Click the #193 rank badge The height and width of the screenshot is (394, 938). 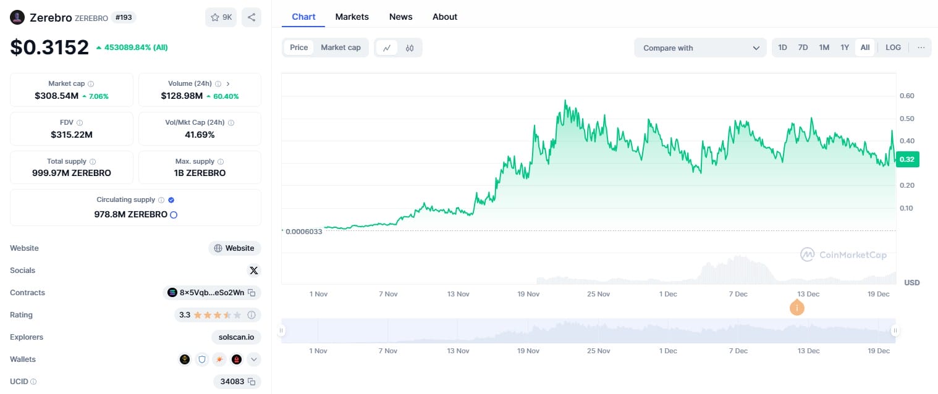(124, 18)
